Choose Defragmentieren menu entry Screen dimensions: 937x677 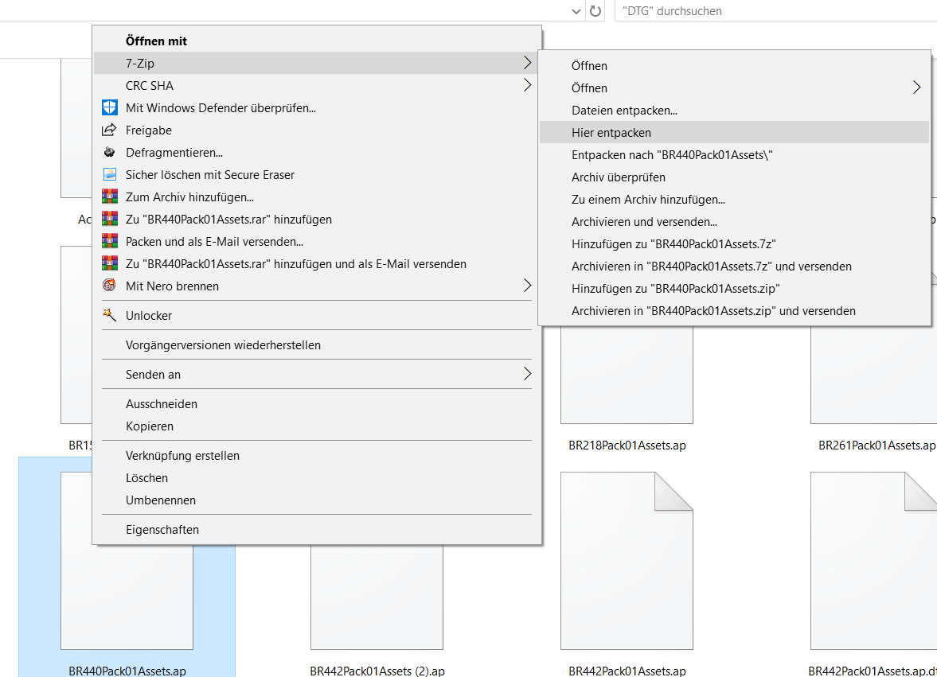tap(318, 152)
